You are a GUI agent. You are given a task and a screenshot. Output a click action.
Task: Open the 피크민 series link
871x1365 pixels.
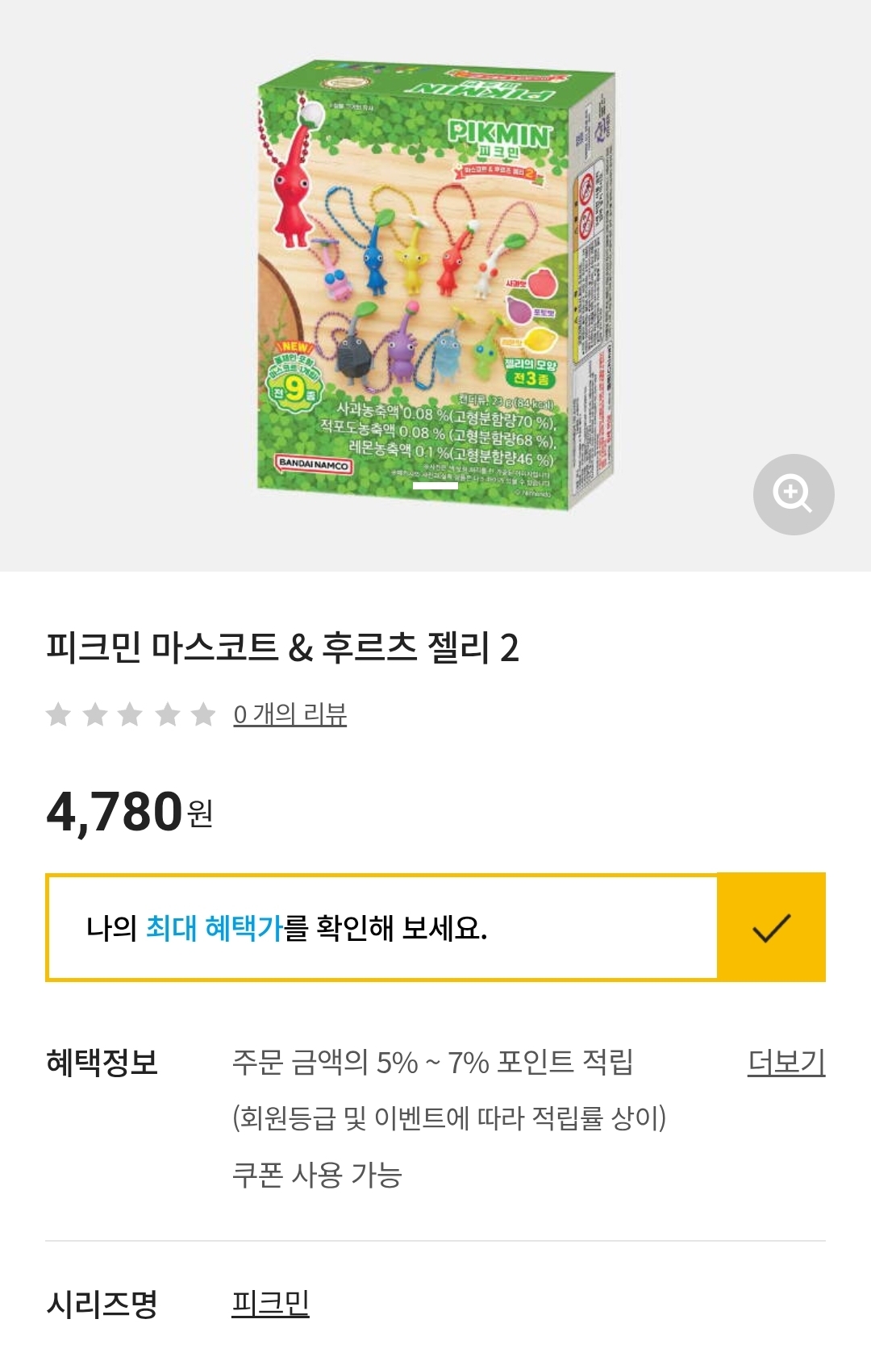[270, 1303]
